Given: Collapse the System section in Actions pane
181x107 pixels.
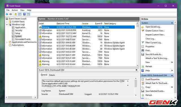Looking at the screenshot, I should (x=172, y=23).
